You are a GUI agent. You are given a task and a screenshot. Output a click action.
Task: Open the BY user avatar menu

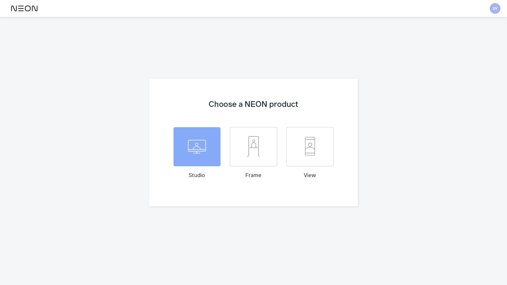(x=495, y=8)
